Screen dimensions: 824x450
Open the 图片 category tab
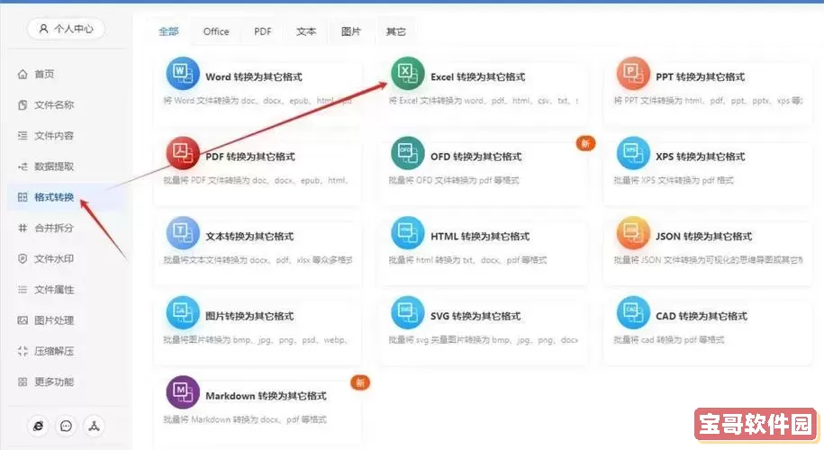click(351, 31)
